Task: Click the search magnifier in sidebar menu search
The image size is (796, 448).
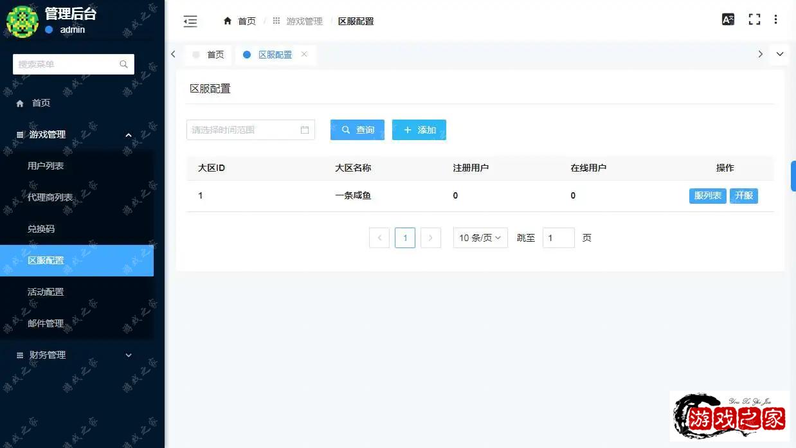Action: [x=123, y=64]
